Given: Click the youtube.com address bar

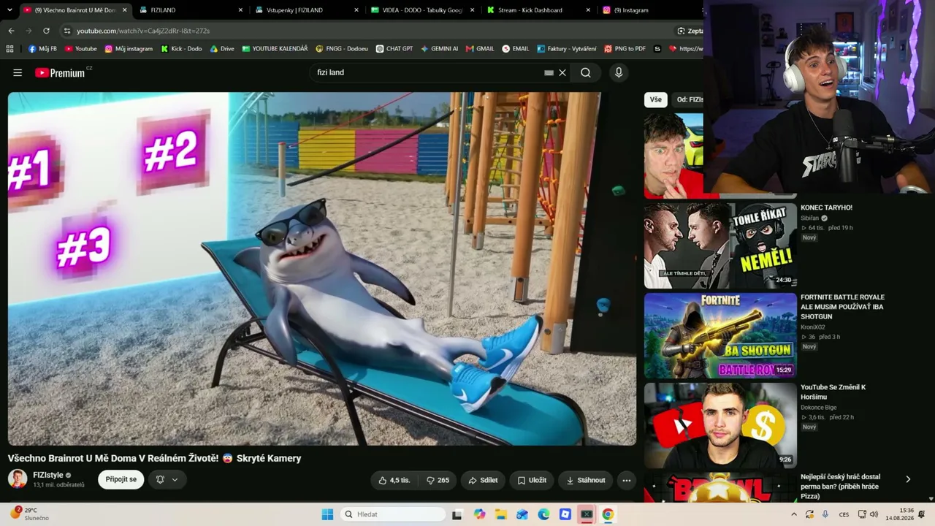Looking at the screenshot, I should (365, 31).
